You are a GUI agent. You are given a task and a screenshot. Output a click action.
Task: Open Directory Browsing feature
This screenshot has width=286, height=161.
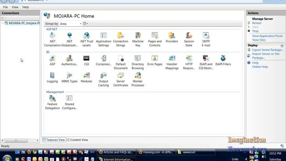click(x=138, y=62)
